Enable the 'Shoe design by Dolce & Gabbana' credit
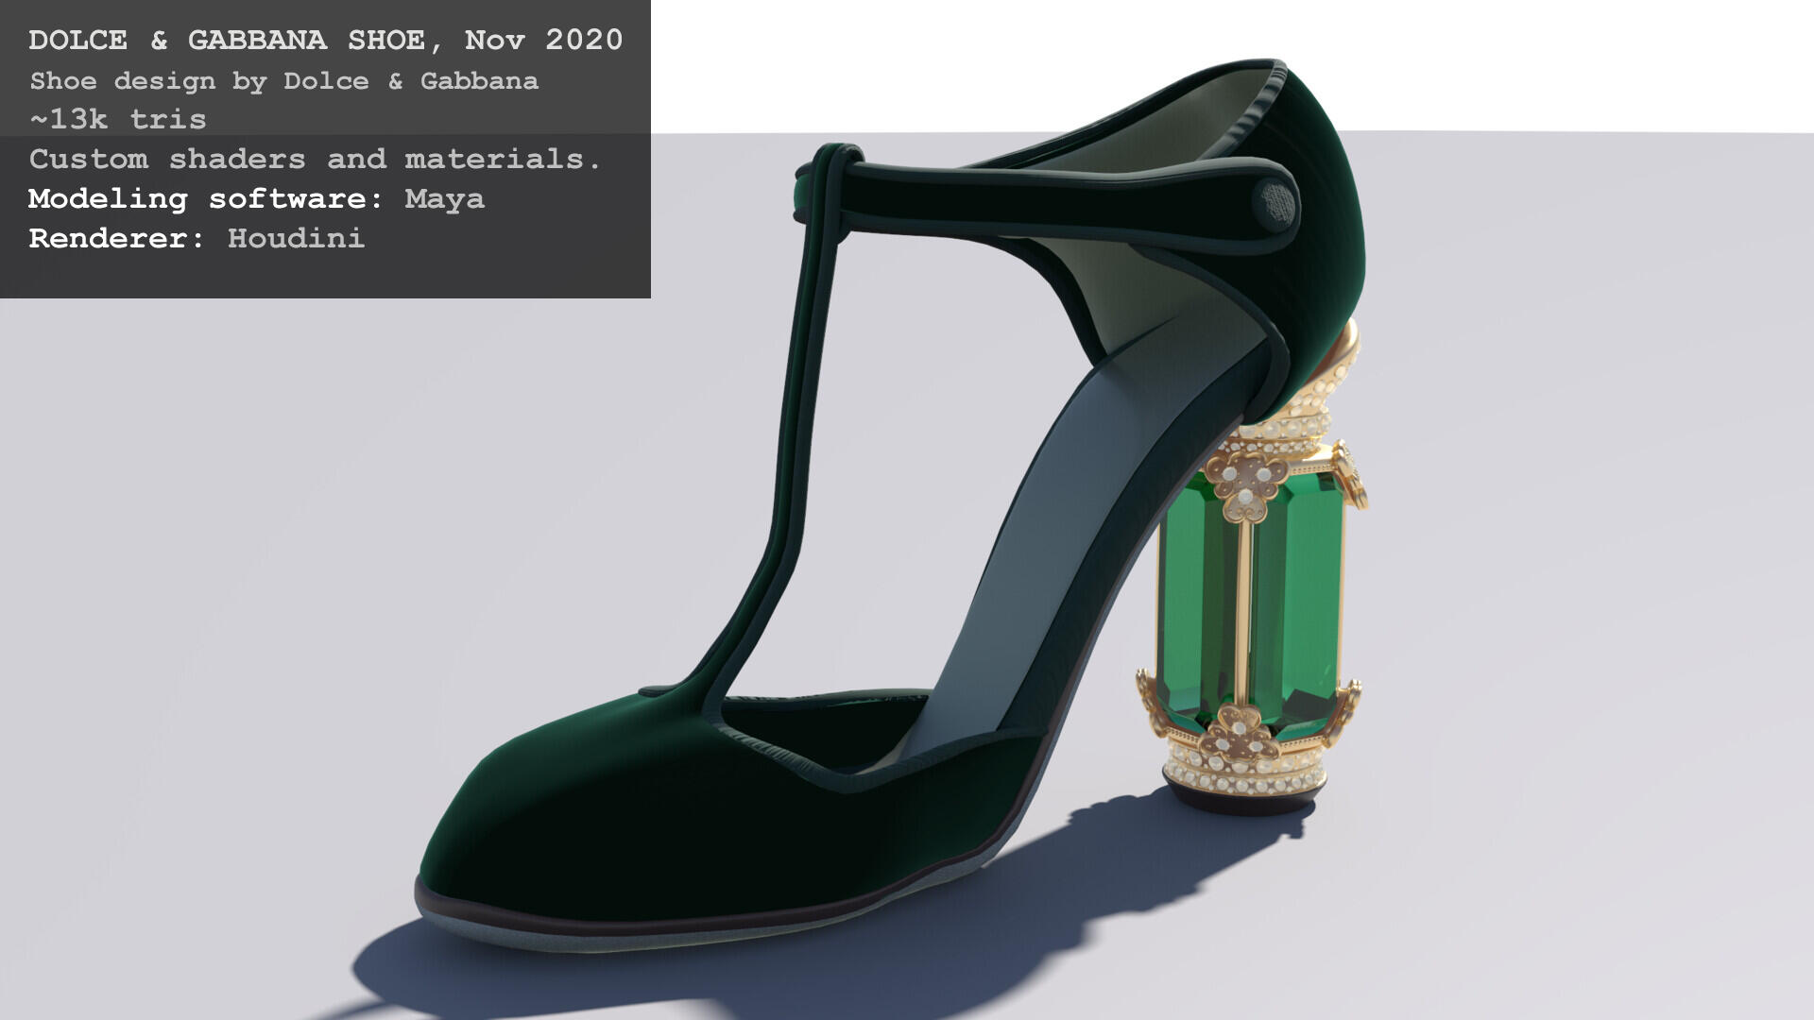The image size is (1814, 1020). (283, 81)
